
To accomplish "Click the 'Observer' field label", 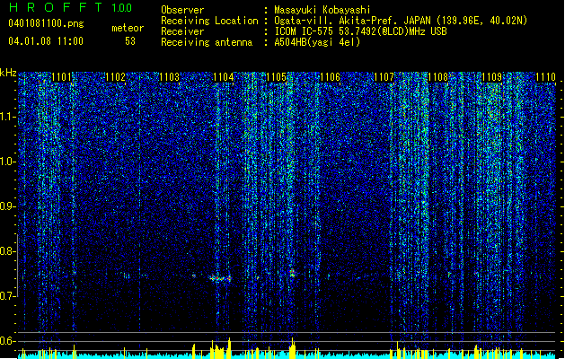I will click(182, 10).
